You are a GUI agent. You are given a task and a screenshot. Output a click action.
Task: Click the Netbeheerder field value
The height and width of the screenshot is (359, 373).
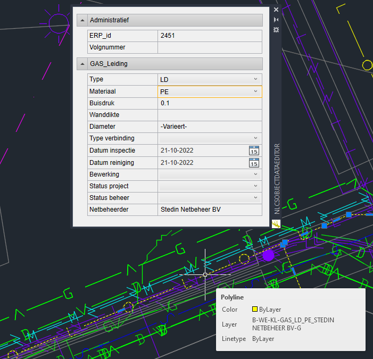[210, 210]
